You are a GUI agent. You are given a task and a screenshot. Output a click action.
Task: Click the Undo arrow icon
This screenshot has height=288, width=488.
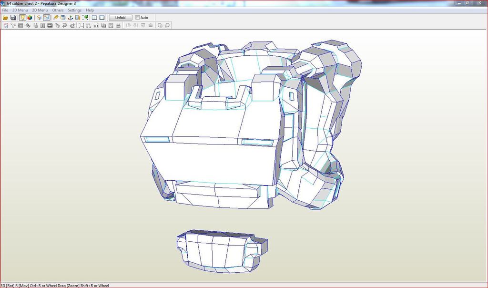tap(65, 26)
